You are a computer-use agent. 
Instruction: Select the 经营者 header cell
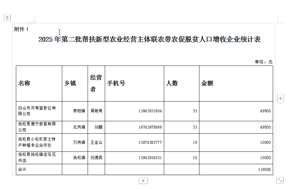(x=96, y=83)
